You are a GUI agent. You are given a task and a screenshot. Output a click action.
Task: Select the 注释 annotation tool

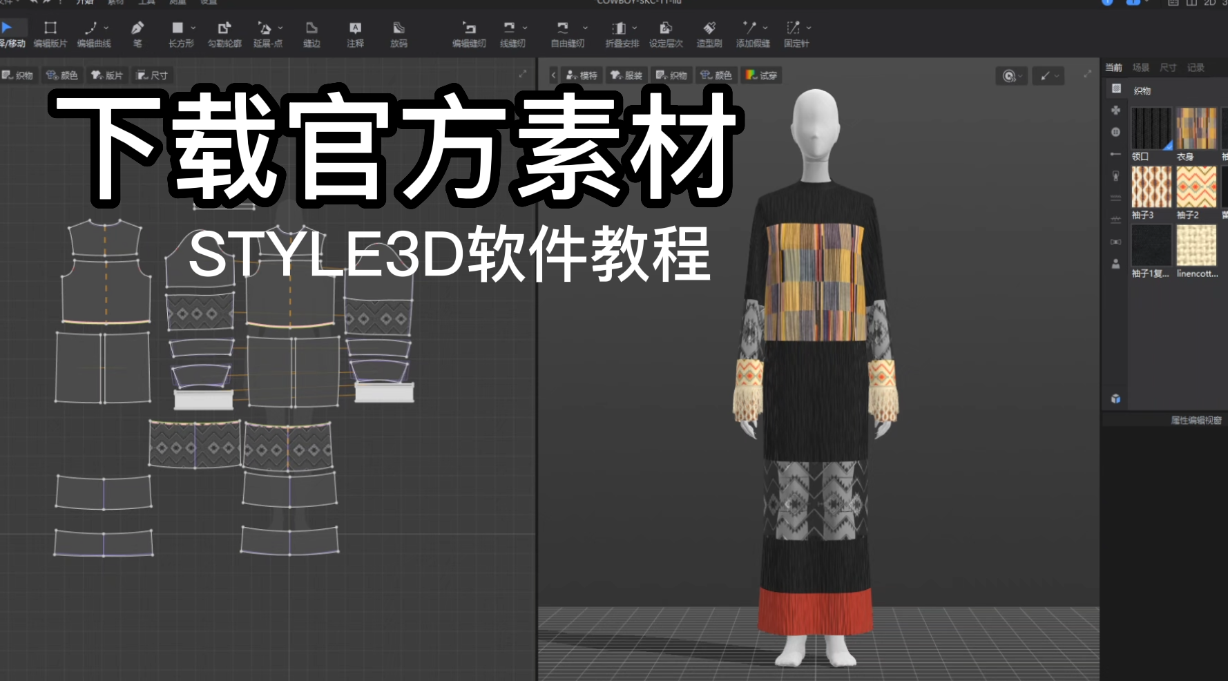(355, 34)
